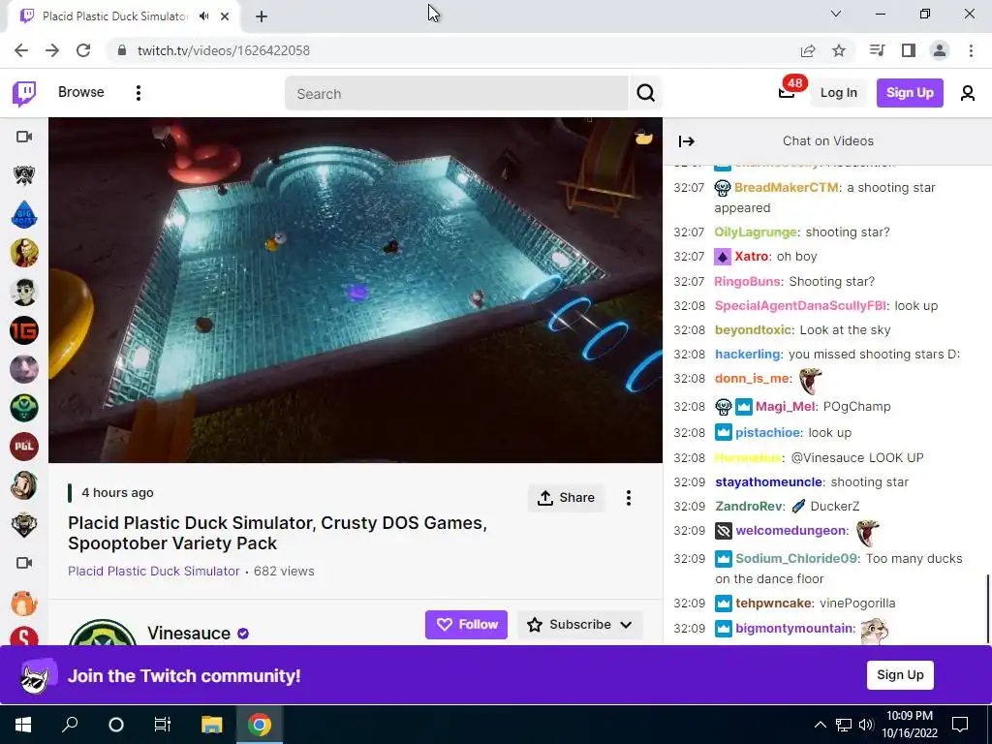Screen dimensions: 992x744
Task: Open the Windows notification center icon
Action: click(x=960, y=725)
